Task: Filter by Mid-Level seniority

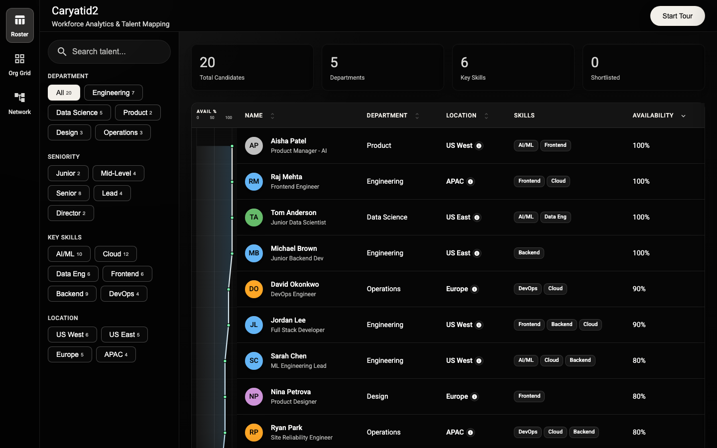Action: click(x=119, y=173)
